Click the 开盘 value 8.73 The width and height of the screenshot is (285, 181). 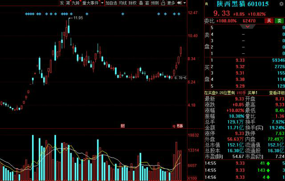coord(280,99)
